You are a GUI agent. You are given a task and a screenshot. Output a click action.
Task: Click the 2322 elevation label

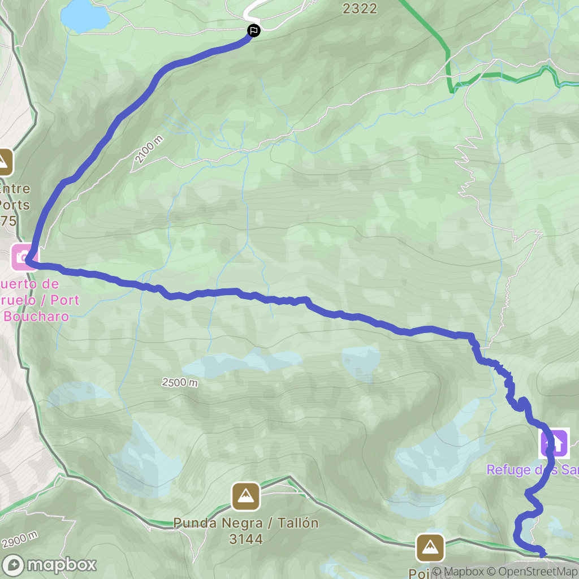[360, 8]
